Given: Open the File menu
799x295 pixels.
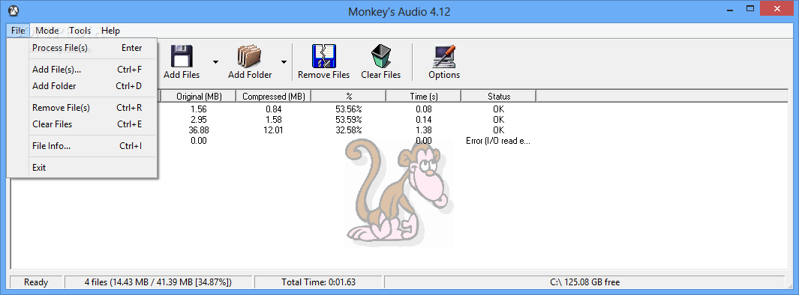Looking at the screenshot, I should (18, 31).
